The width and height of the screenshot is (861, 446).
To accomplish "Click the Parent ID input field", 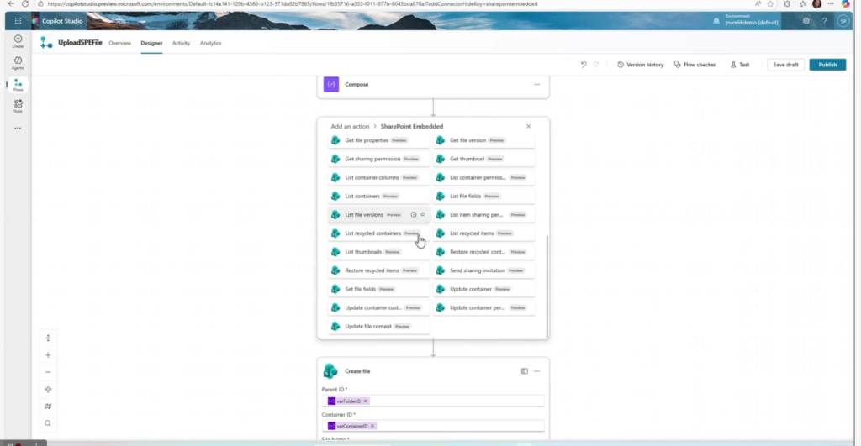I will (x=433, y=401).
